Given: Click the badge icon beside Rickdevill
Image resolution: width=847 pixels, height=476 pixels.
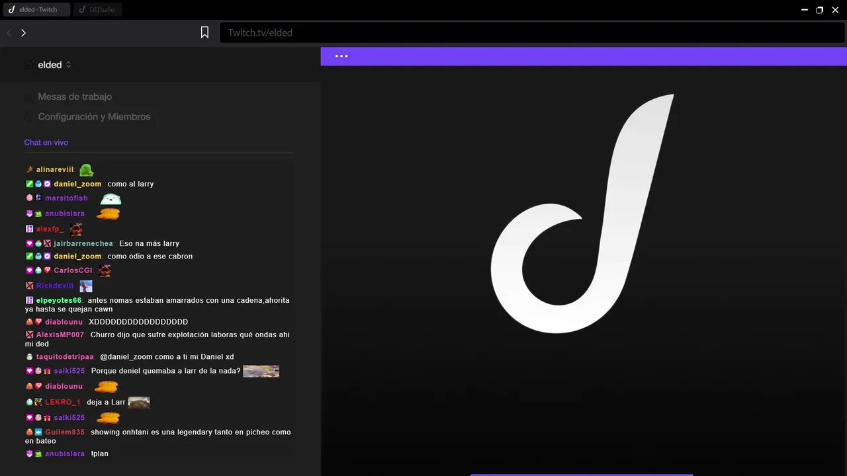Looking at the screenshot, I should (x=29, y=286).
